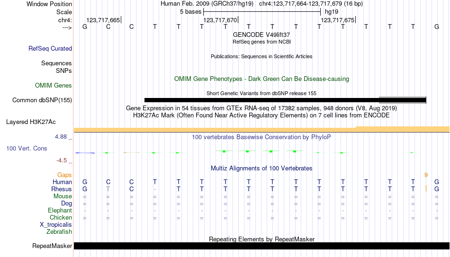Click the Sequences track label
Screen dimensions: 450x257
56,63
